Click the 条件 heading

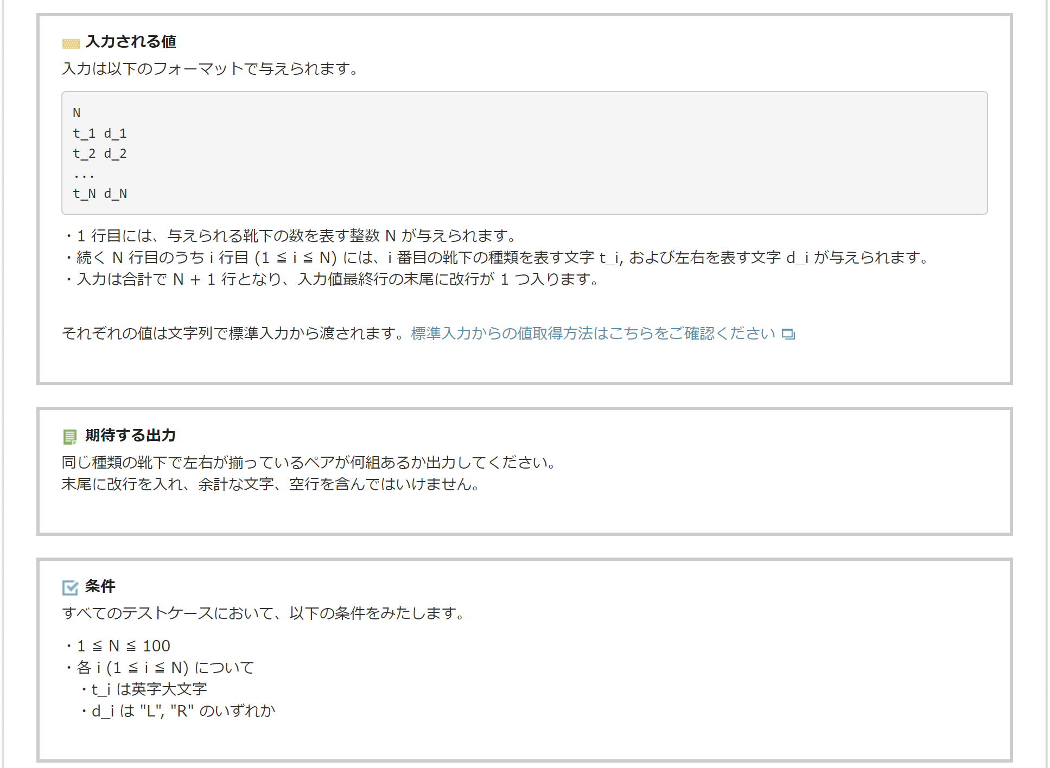100,586
